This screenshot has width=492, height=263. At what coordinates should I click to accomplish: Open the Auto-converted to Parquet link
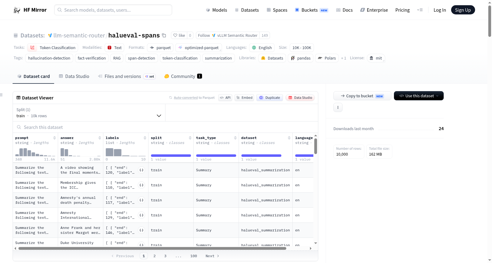pyautogui.click(x=186, y=98)
